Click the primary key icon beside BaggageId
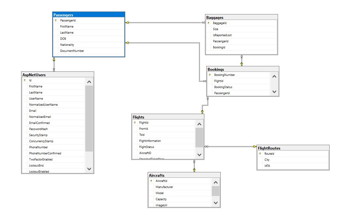 (209, 23)
